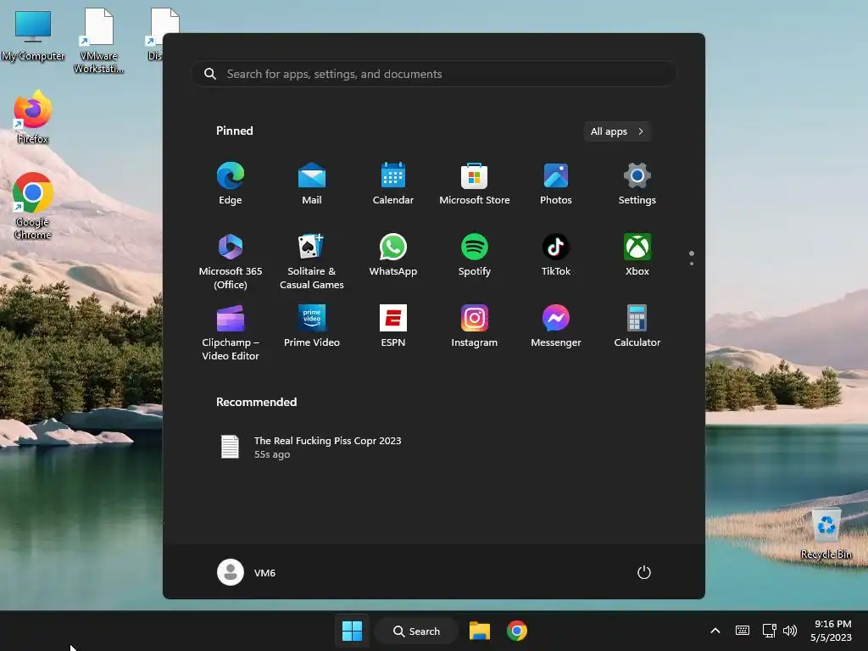The height and width of the screenshot is (651, 868).
Task: Select My Computer desktop icon
Action: click(33, 35)
